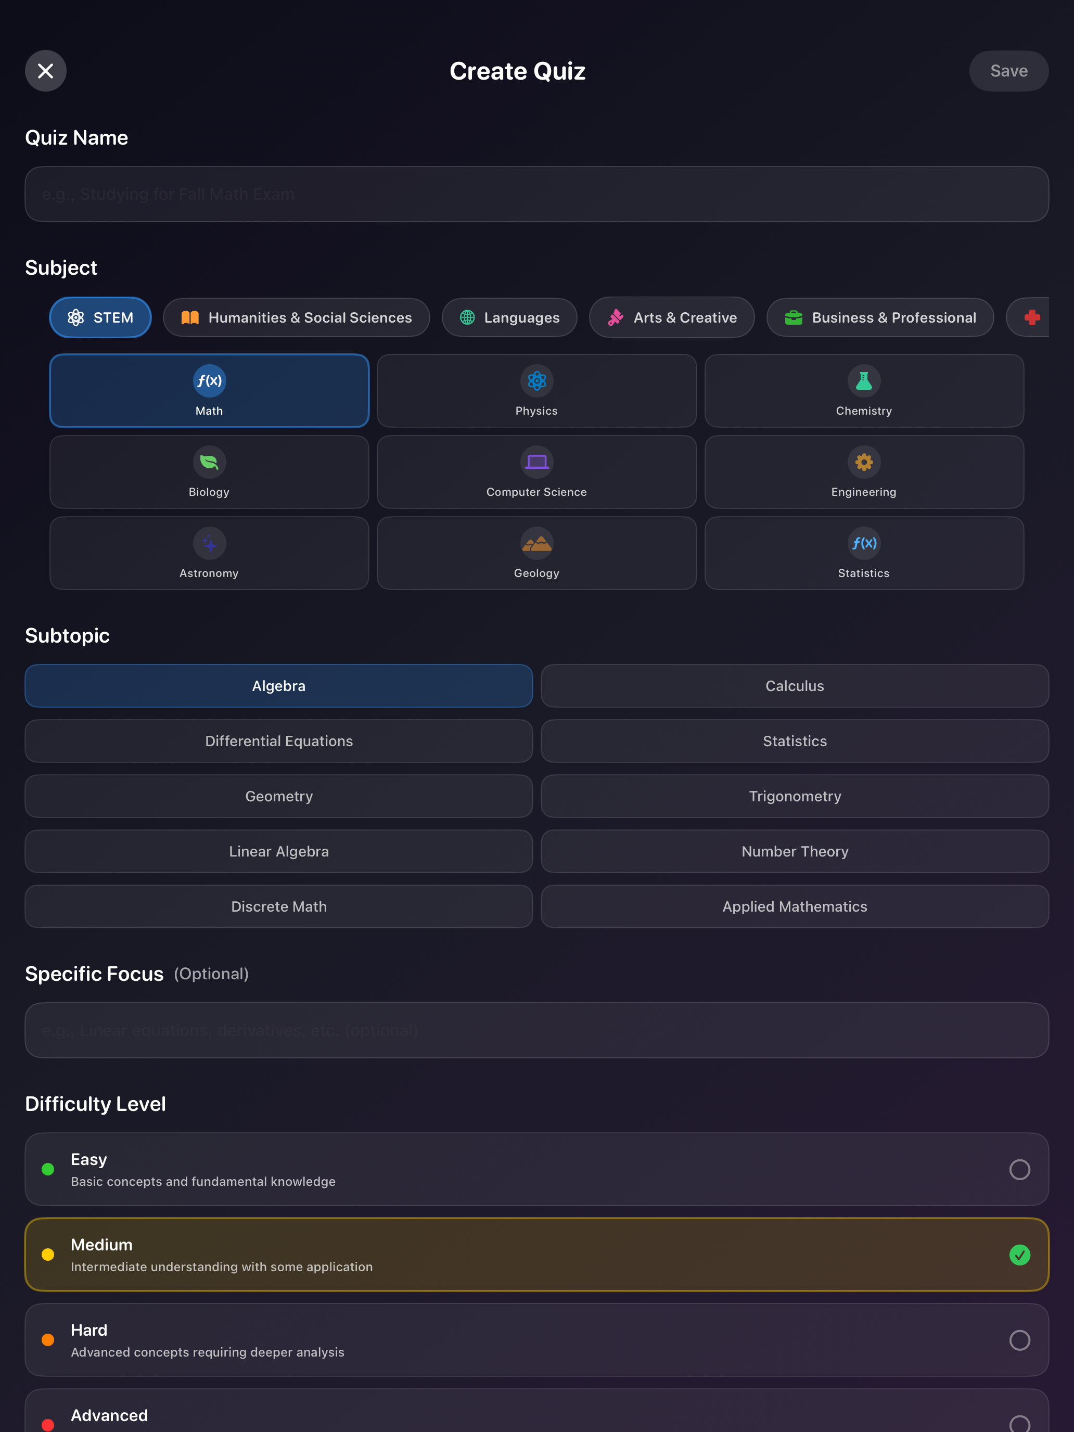The width and height of the screenshot is (1074, 1432).
Task: Click the Math f(x) icon
Action: pos(209,381)
